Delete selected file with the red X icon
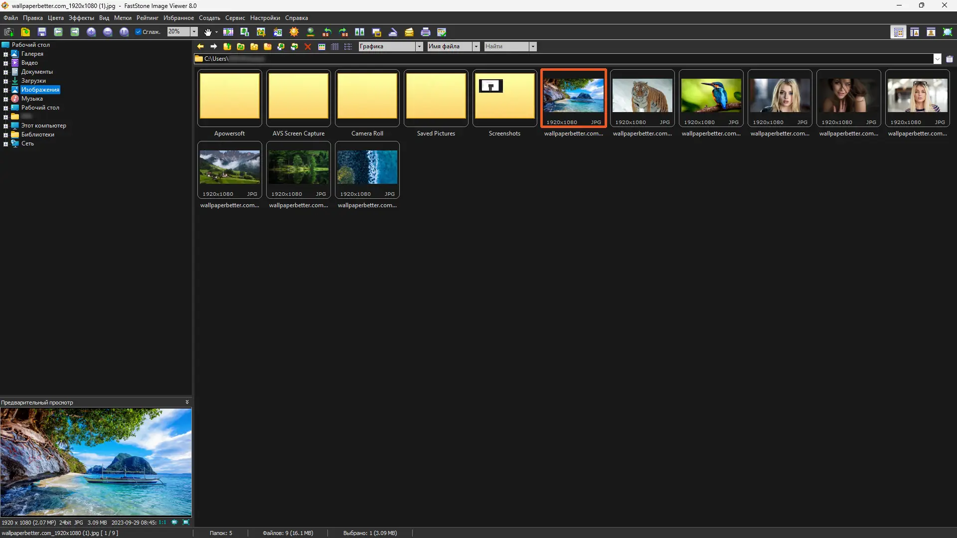957x538 pixels. tap(308, 46)
